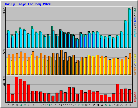This screenshot has height=108, width=138.
Task: Click day label 23 on the x-axis
Action: click(x=97, y=105)
